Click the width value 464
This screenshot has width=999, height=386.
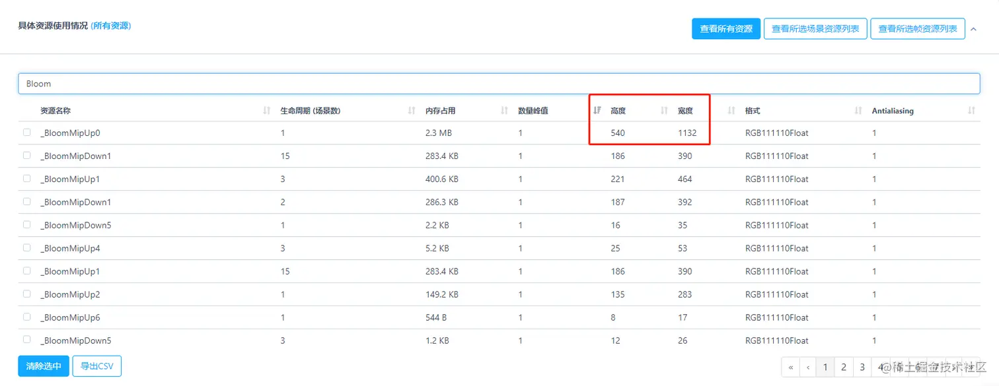(x=685, y=179)
